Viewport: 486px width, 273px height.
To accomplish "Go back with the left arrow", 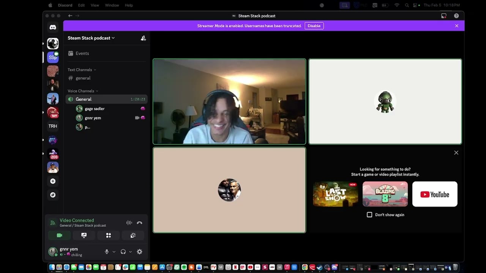I will [x=70, y=16].
